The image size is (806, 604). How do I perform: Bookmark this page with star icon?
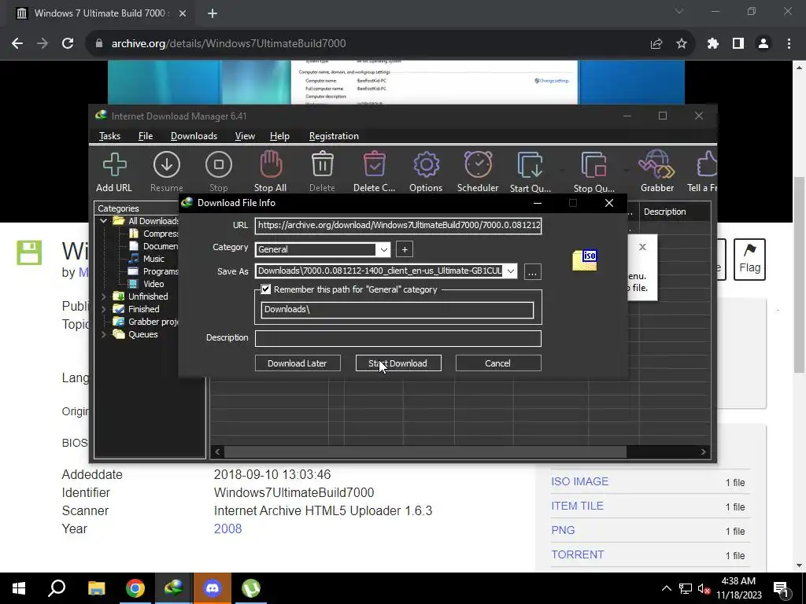(682, 44)
